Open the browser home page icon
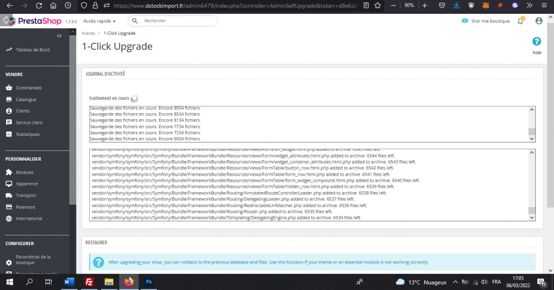This screenshot has height=290, width=554. coord(53,6)
